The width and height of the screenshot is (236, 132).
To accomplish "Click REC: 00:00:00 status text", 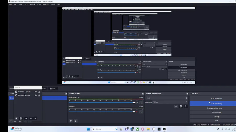I will coord(215,125).
